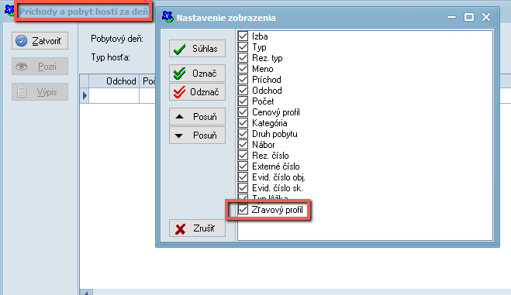Image resolution: width=511 pixels, height=295 pixels.
Task: Click the double red check icon on Odznač
Action: (x=180, y=92)
